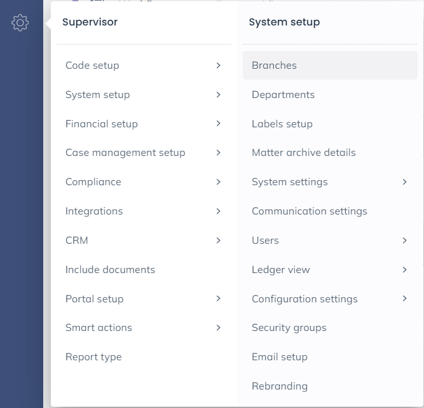Image resolution: width=424 pixels, height=408 pixels.
Task: Select Include documents option
Action: [x=110, y=270]
